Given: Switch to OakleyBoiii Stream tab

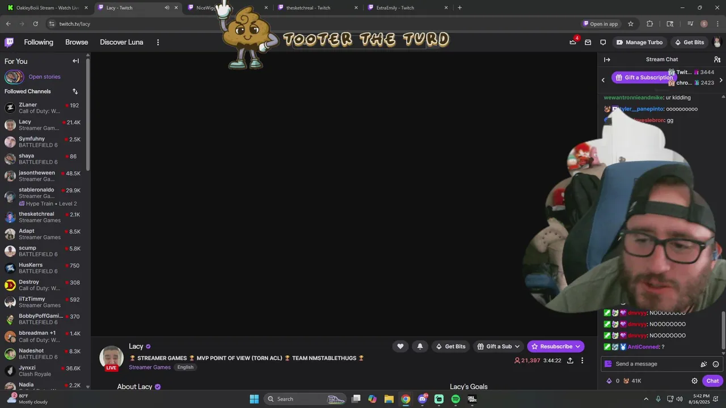Looking at the screenshot, I should [47, 8].
